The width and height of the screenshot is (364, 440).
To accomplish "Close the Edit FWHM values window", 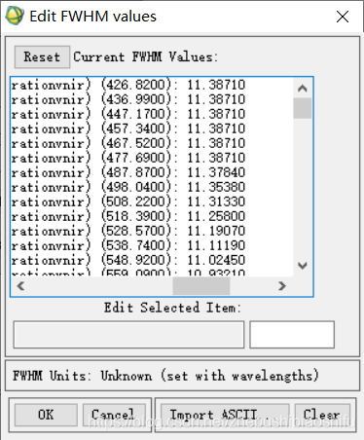I will tap(343, 17).
